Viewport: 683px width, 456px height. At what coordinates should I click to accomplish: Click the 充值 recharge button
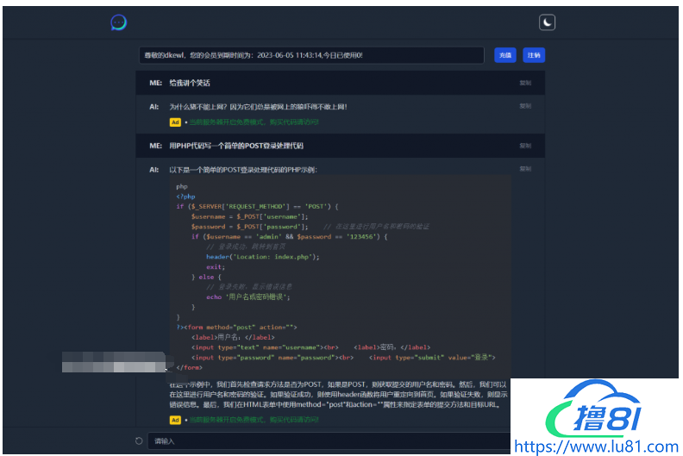coord(504,55)
